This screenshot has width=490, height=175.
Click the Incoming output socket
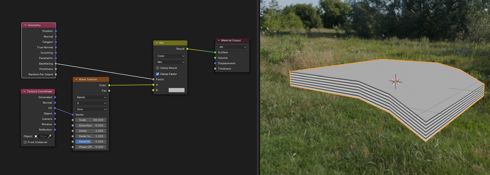56,53
